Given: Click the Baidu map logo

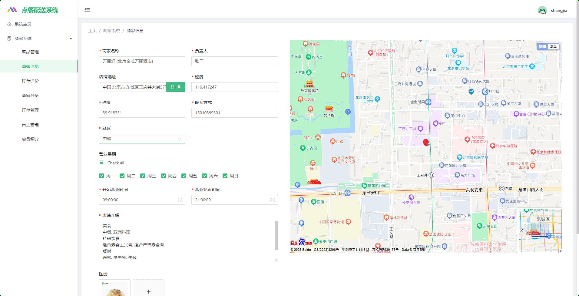Looking at the screenshot, I should (302, 242).
